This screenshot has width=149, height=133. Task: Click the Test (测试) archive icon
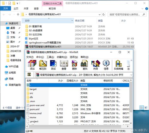[x=53, y=65]
